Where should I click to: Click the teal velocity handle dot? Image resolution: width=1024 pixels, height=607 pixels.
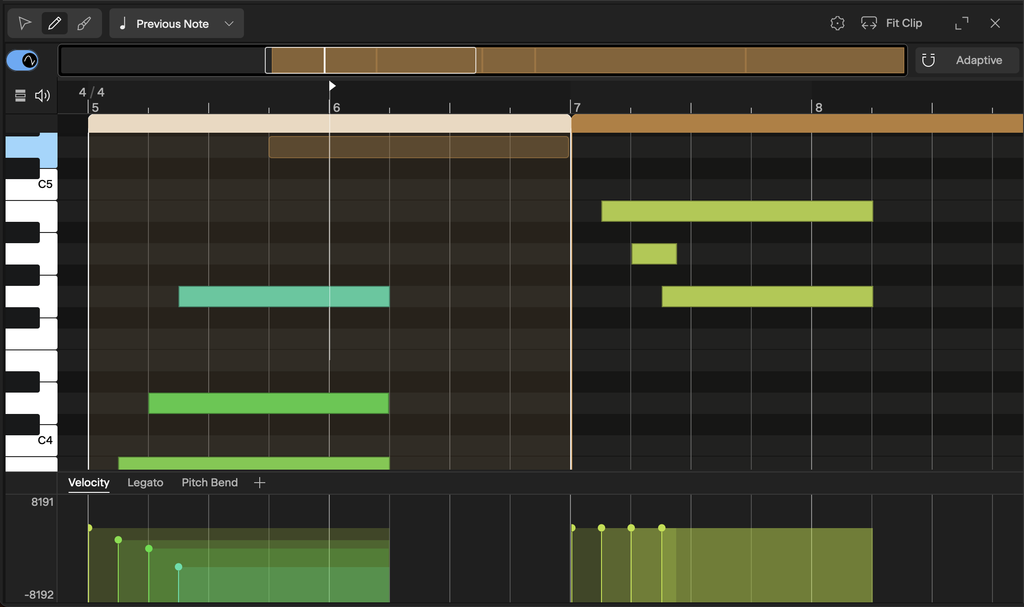tap(179, 567)
